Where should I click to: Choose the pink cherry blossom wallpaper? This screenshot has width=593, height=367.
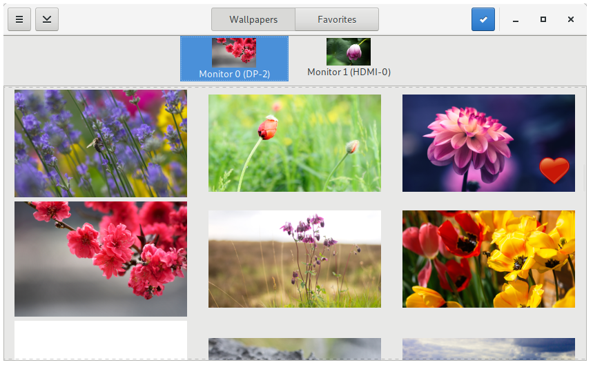click(x=101, y=259)
